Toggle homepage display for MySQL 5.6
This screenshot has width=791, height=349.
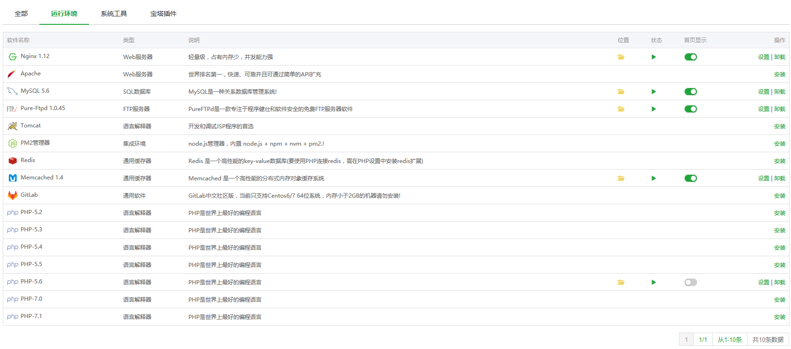point(691,92)
